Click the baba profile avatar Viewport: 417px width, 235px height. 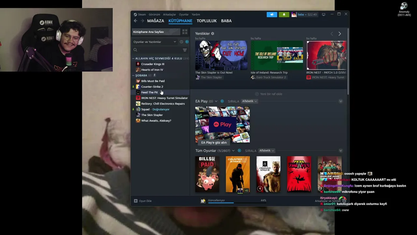tap(294, 14)
